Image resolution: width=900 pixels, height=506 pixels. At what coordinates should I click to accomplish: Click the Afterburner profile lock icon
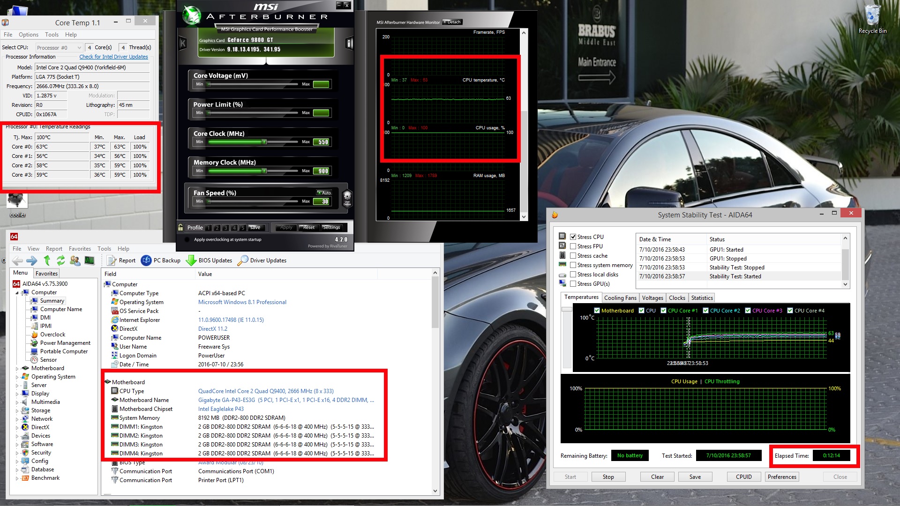180,227
